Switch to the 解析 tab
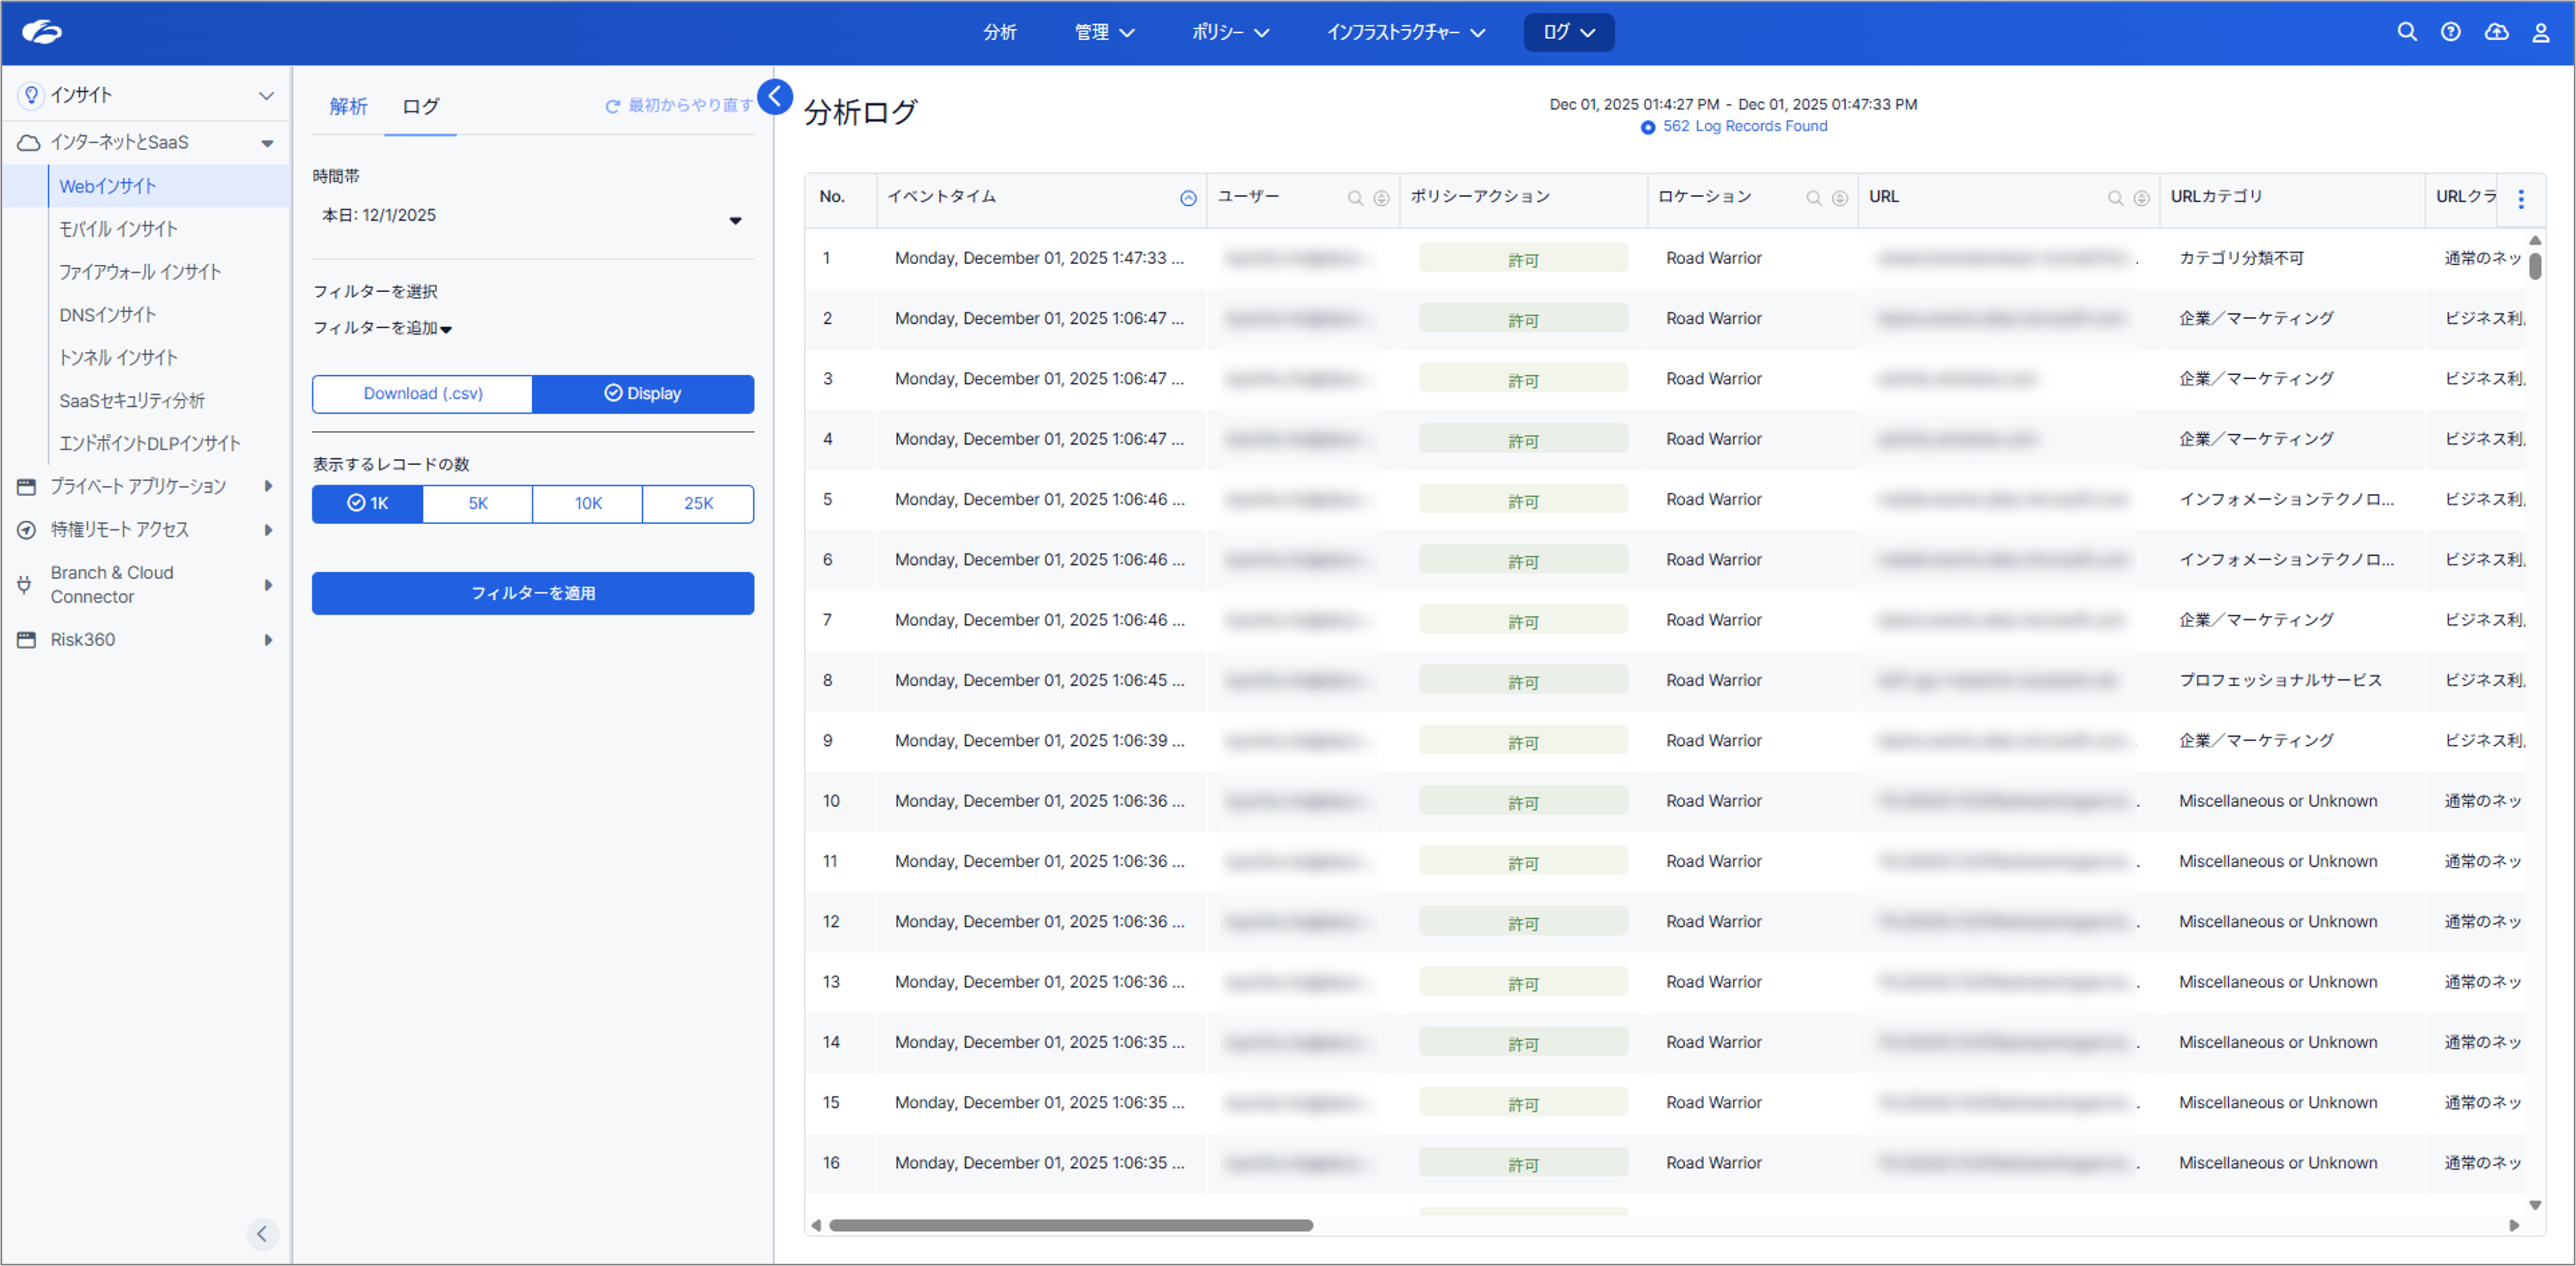 point(348,106)
